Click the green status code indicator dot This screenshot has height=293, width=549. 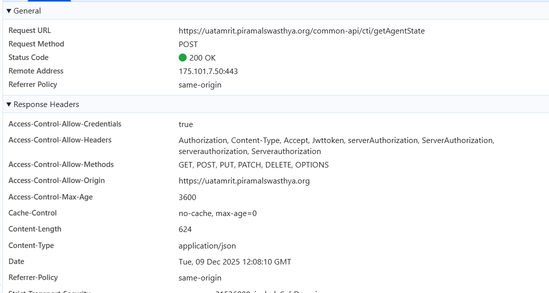183,57
